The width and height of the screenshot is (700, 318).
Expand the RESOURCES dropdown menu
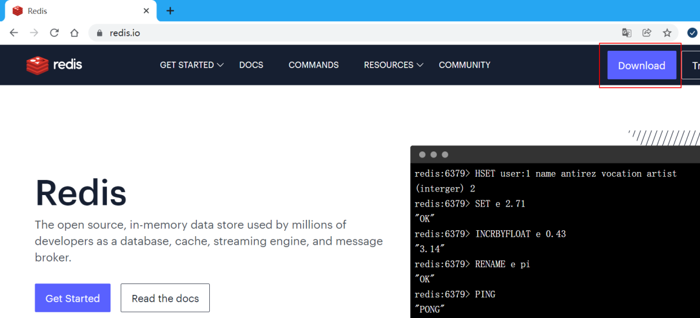pyautogui.click(x=393, y=65)
